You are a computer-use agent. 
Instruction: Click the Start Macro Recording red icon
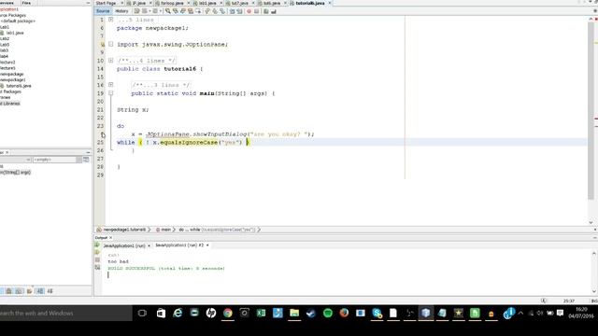249,11
